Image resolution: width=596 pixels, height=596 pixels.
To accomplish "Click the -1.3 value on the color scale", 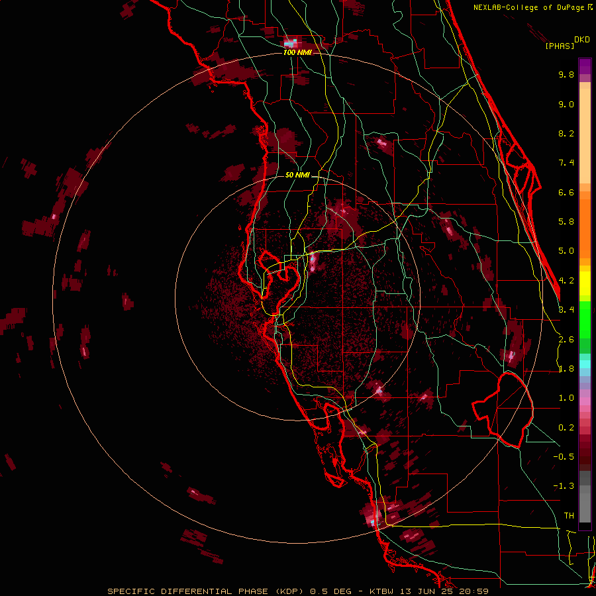I will (x=564, y=486).
